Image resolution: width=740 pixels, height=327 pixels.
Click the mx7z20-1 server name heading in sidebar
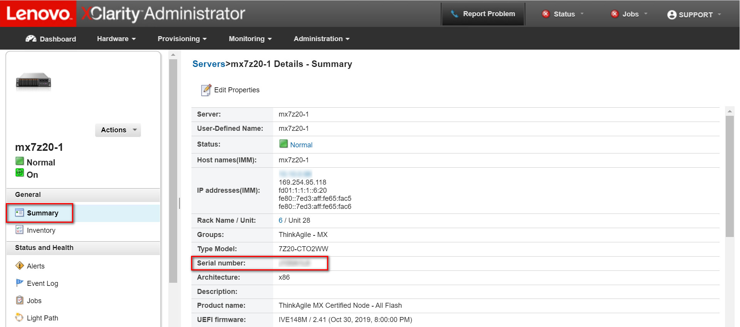point(39,147)
